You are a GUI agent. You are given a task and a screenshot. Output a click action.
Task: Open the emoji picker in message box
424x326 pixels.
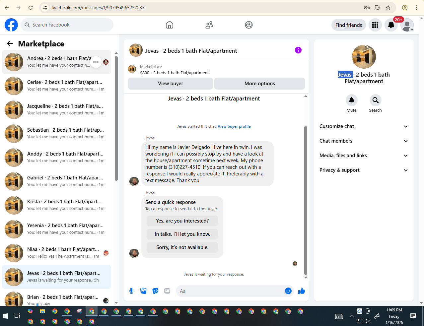(288, 291)
